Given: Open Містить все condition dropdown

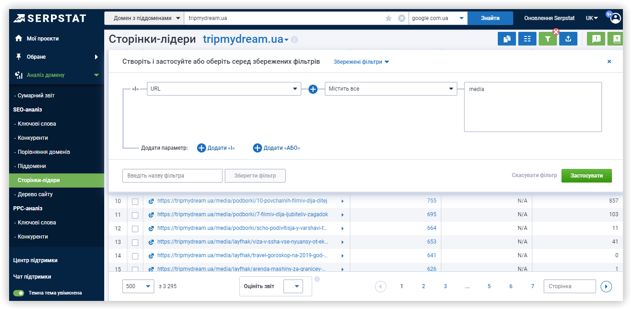Looking at the screenshot, I should [391, 89].
